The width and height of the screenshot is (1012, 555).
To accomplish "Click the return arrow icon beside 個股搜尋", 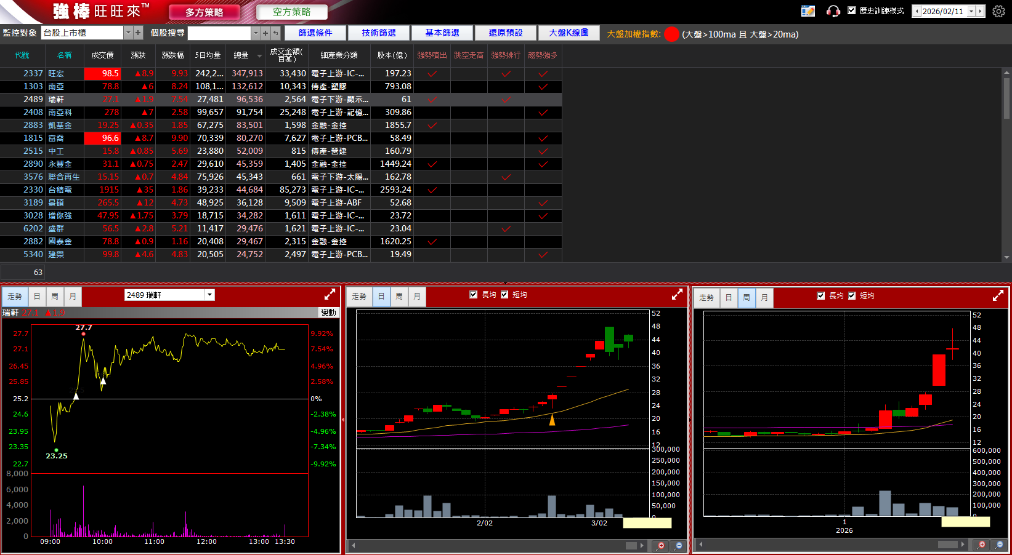I will pyautogui.click(x=275, y=33).
